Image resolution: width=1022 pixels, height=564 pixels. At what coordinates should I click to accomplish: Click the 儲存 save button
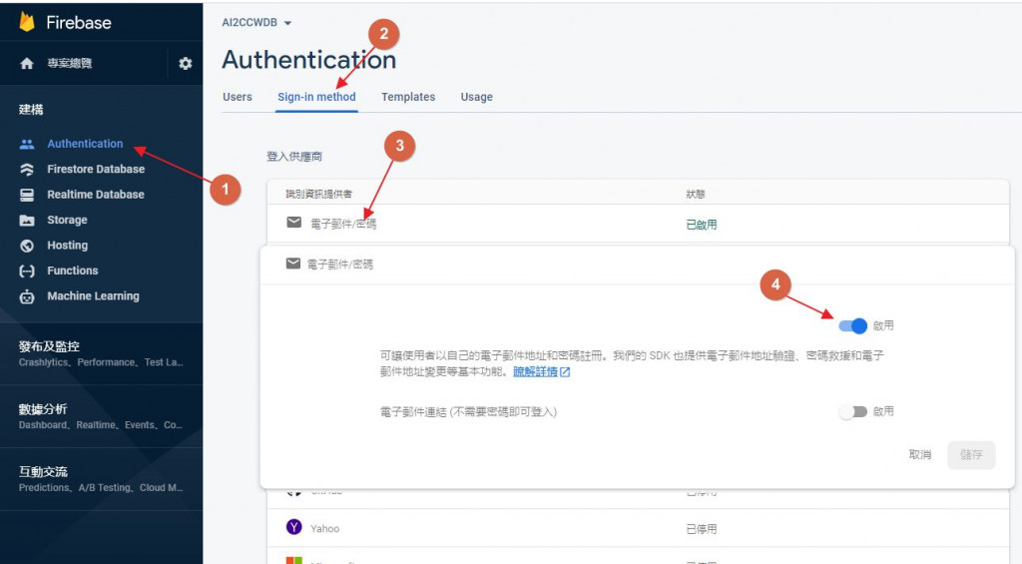971,454
